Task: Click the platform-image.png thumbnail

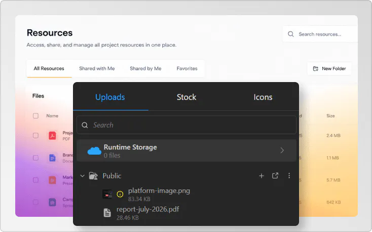Action: click(x=107, y=195)
